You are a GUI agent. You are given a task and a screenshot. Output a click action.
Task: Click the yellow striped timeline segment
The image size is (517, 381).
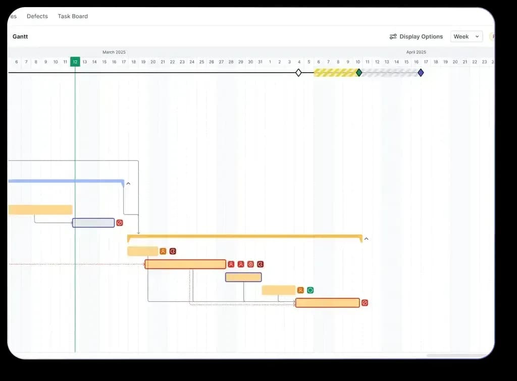pos(335,73)
